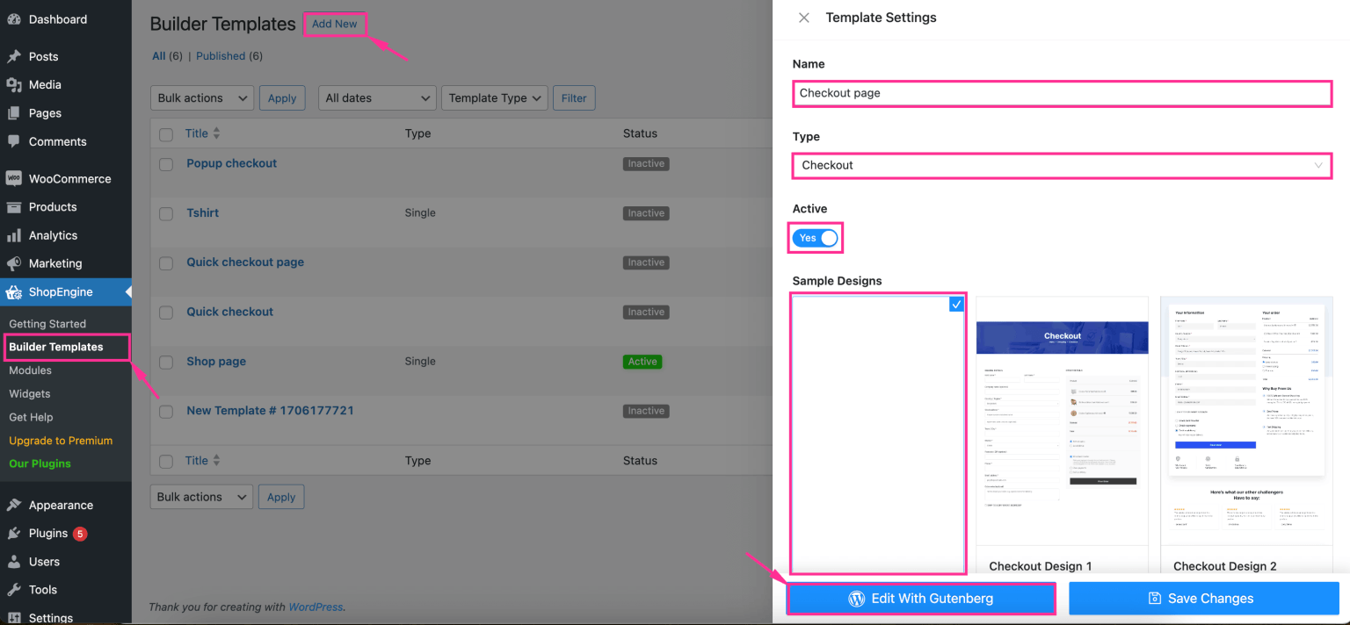Viewport: 1350px width, 625px height.
Task: Click the ShopEngine plugin icon
Action: 14,291
